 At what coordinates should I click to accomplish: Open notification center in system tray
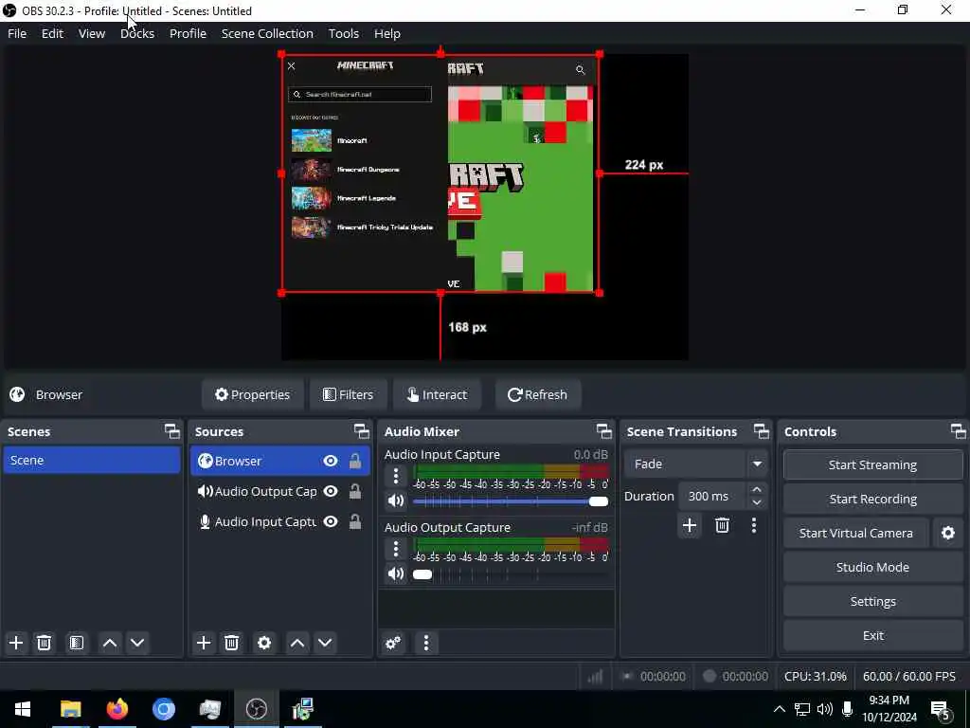[x=941, y=709]
